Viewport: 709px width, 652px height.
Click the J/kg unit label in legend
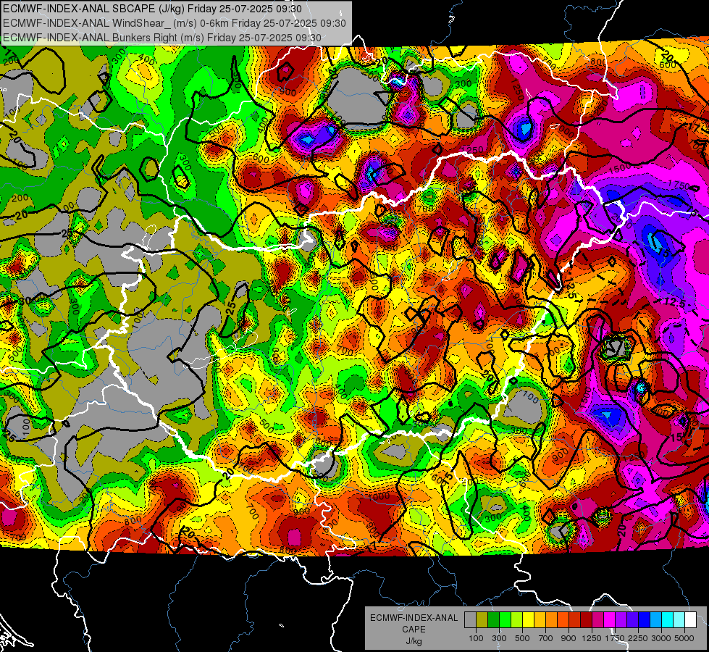(414, 641)
